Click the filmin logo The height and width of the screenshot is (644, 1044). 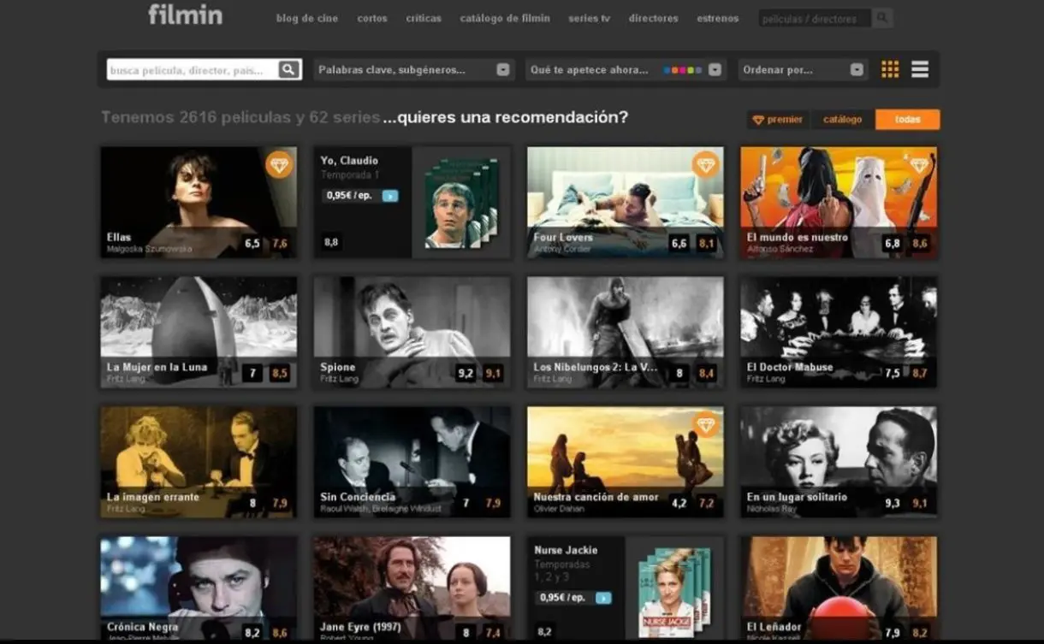pyautogui.click(x=185, y=15)
